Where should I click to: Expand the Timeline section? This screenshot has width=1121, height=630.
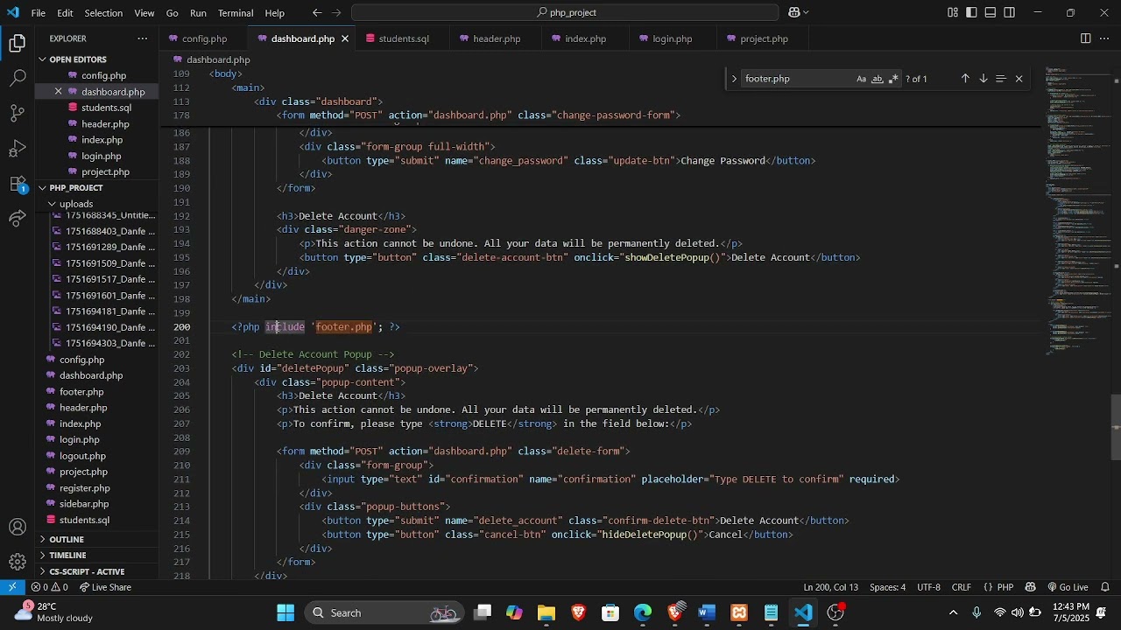coord(67,556)
